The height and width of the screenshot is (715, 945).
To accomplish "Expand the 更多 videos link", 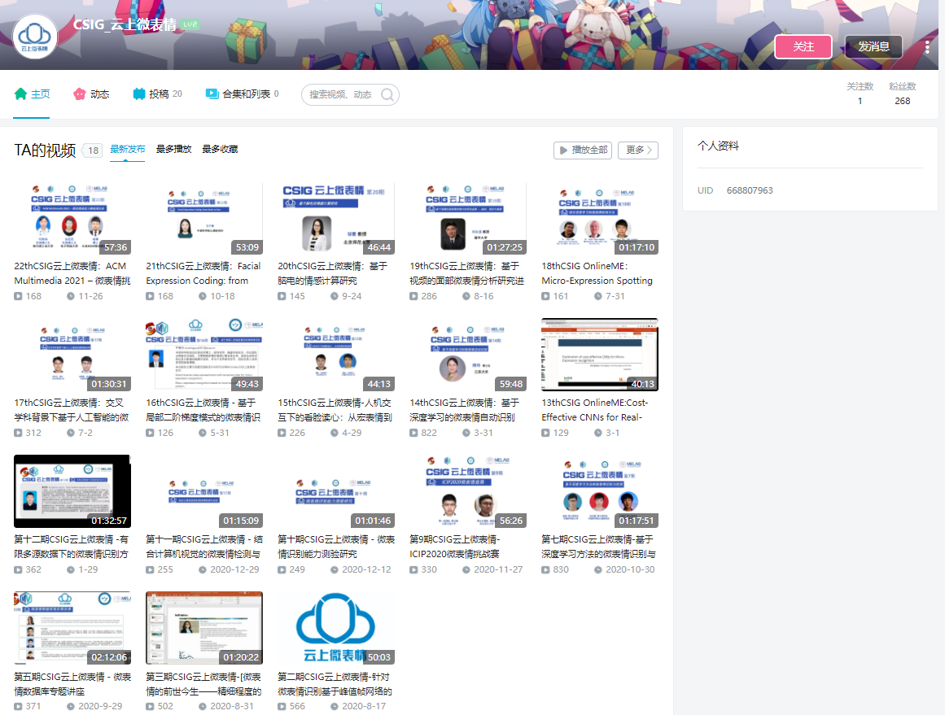I will coord(637,150).
